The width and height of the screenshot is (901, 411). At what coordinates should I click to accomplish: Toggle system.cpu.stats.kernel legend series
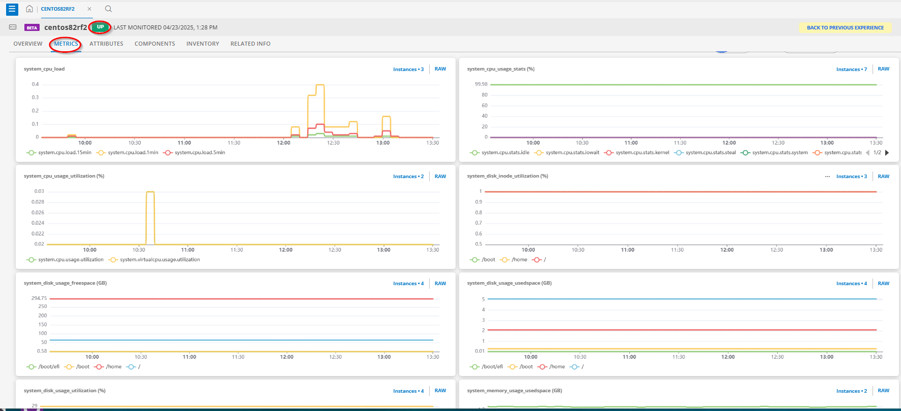637,152
